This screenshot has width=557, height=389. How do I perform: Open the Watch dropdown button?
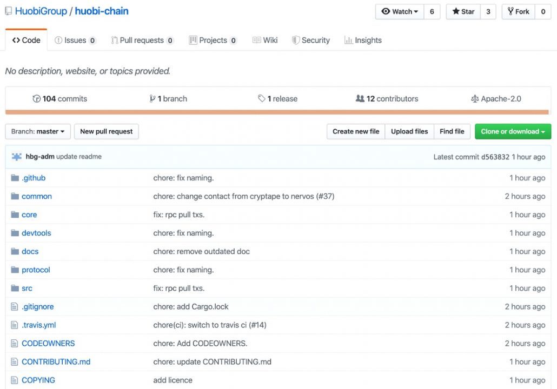(x=400, y=12)
